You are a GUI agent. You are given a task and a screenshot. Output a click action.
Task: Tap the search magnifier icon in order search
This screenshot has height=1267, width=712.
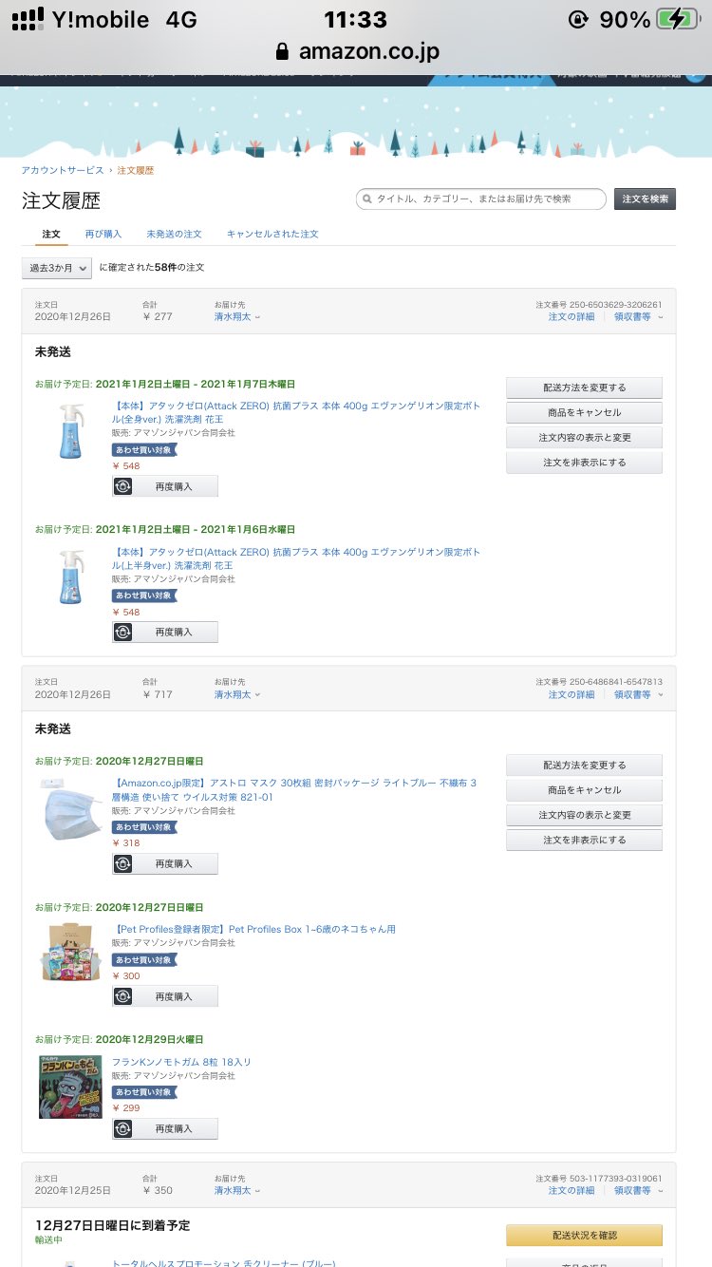pyautogui.click(x=366, y=199)
